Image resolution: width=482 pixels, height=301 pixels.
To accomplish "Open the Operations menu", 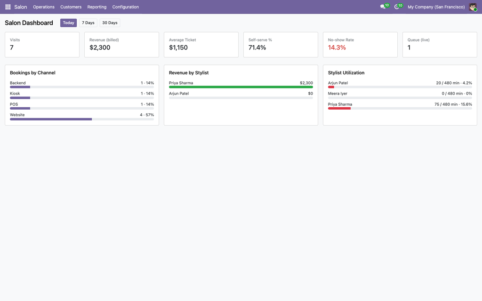I will [x=44, y=7].
